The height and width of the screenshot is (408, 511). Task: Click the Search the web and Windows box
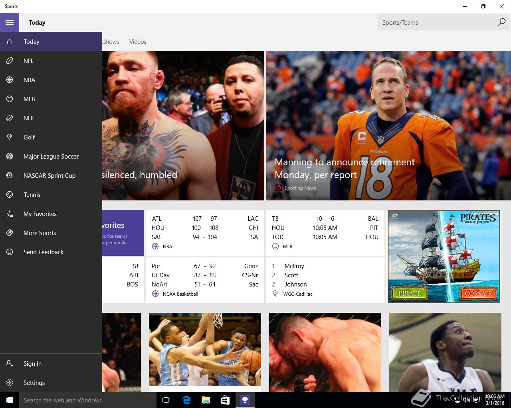[x=88, y=400]
